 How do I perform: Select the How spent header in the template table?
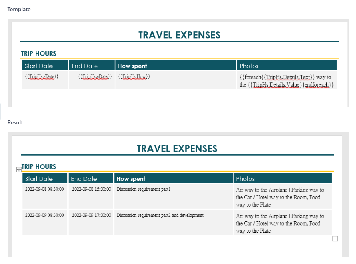(x=133, y=66)
